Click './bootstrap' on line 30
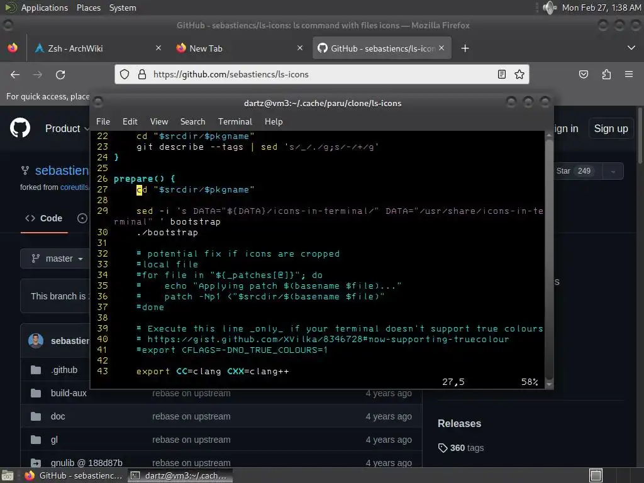Viewport: 644px width, 483px height. click(x=167, y=233)
